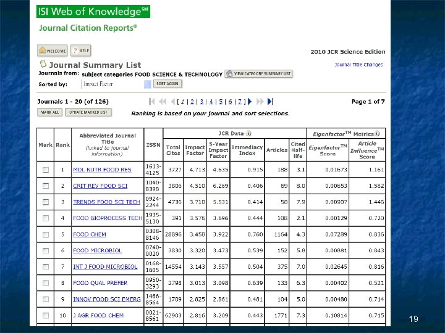Open FOOD MICROBIOL journal link

pos(98,250)
